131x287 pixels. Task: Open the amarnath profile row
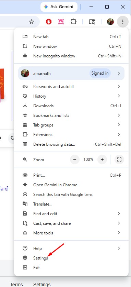coord(71,73)
